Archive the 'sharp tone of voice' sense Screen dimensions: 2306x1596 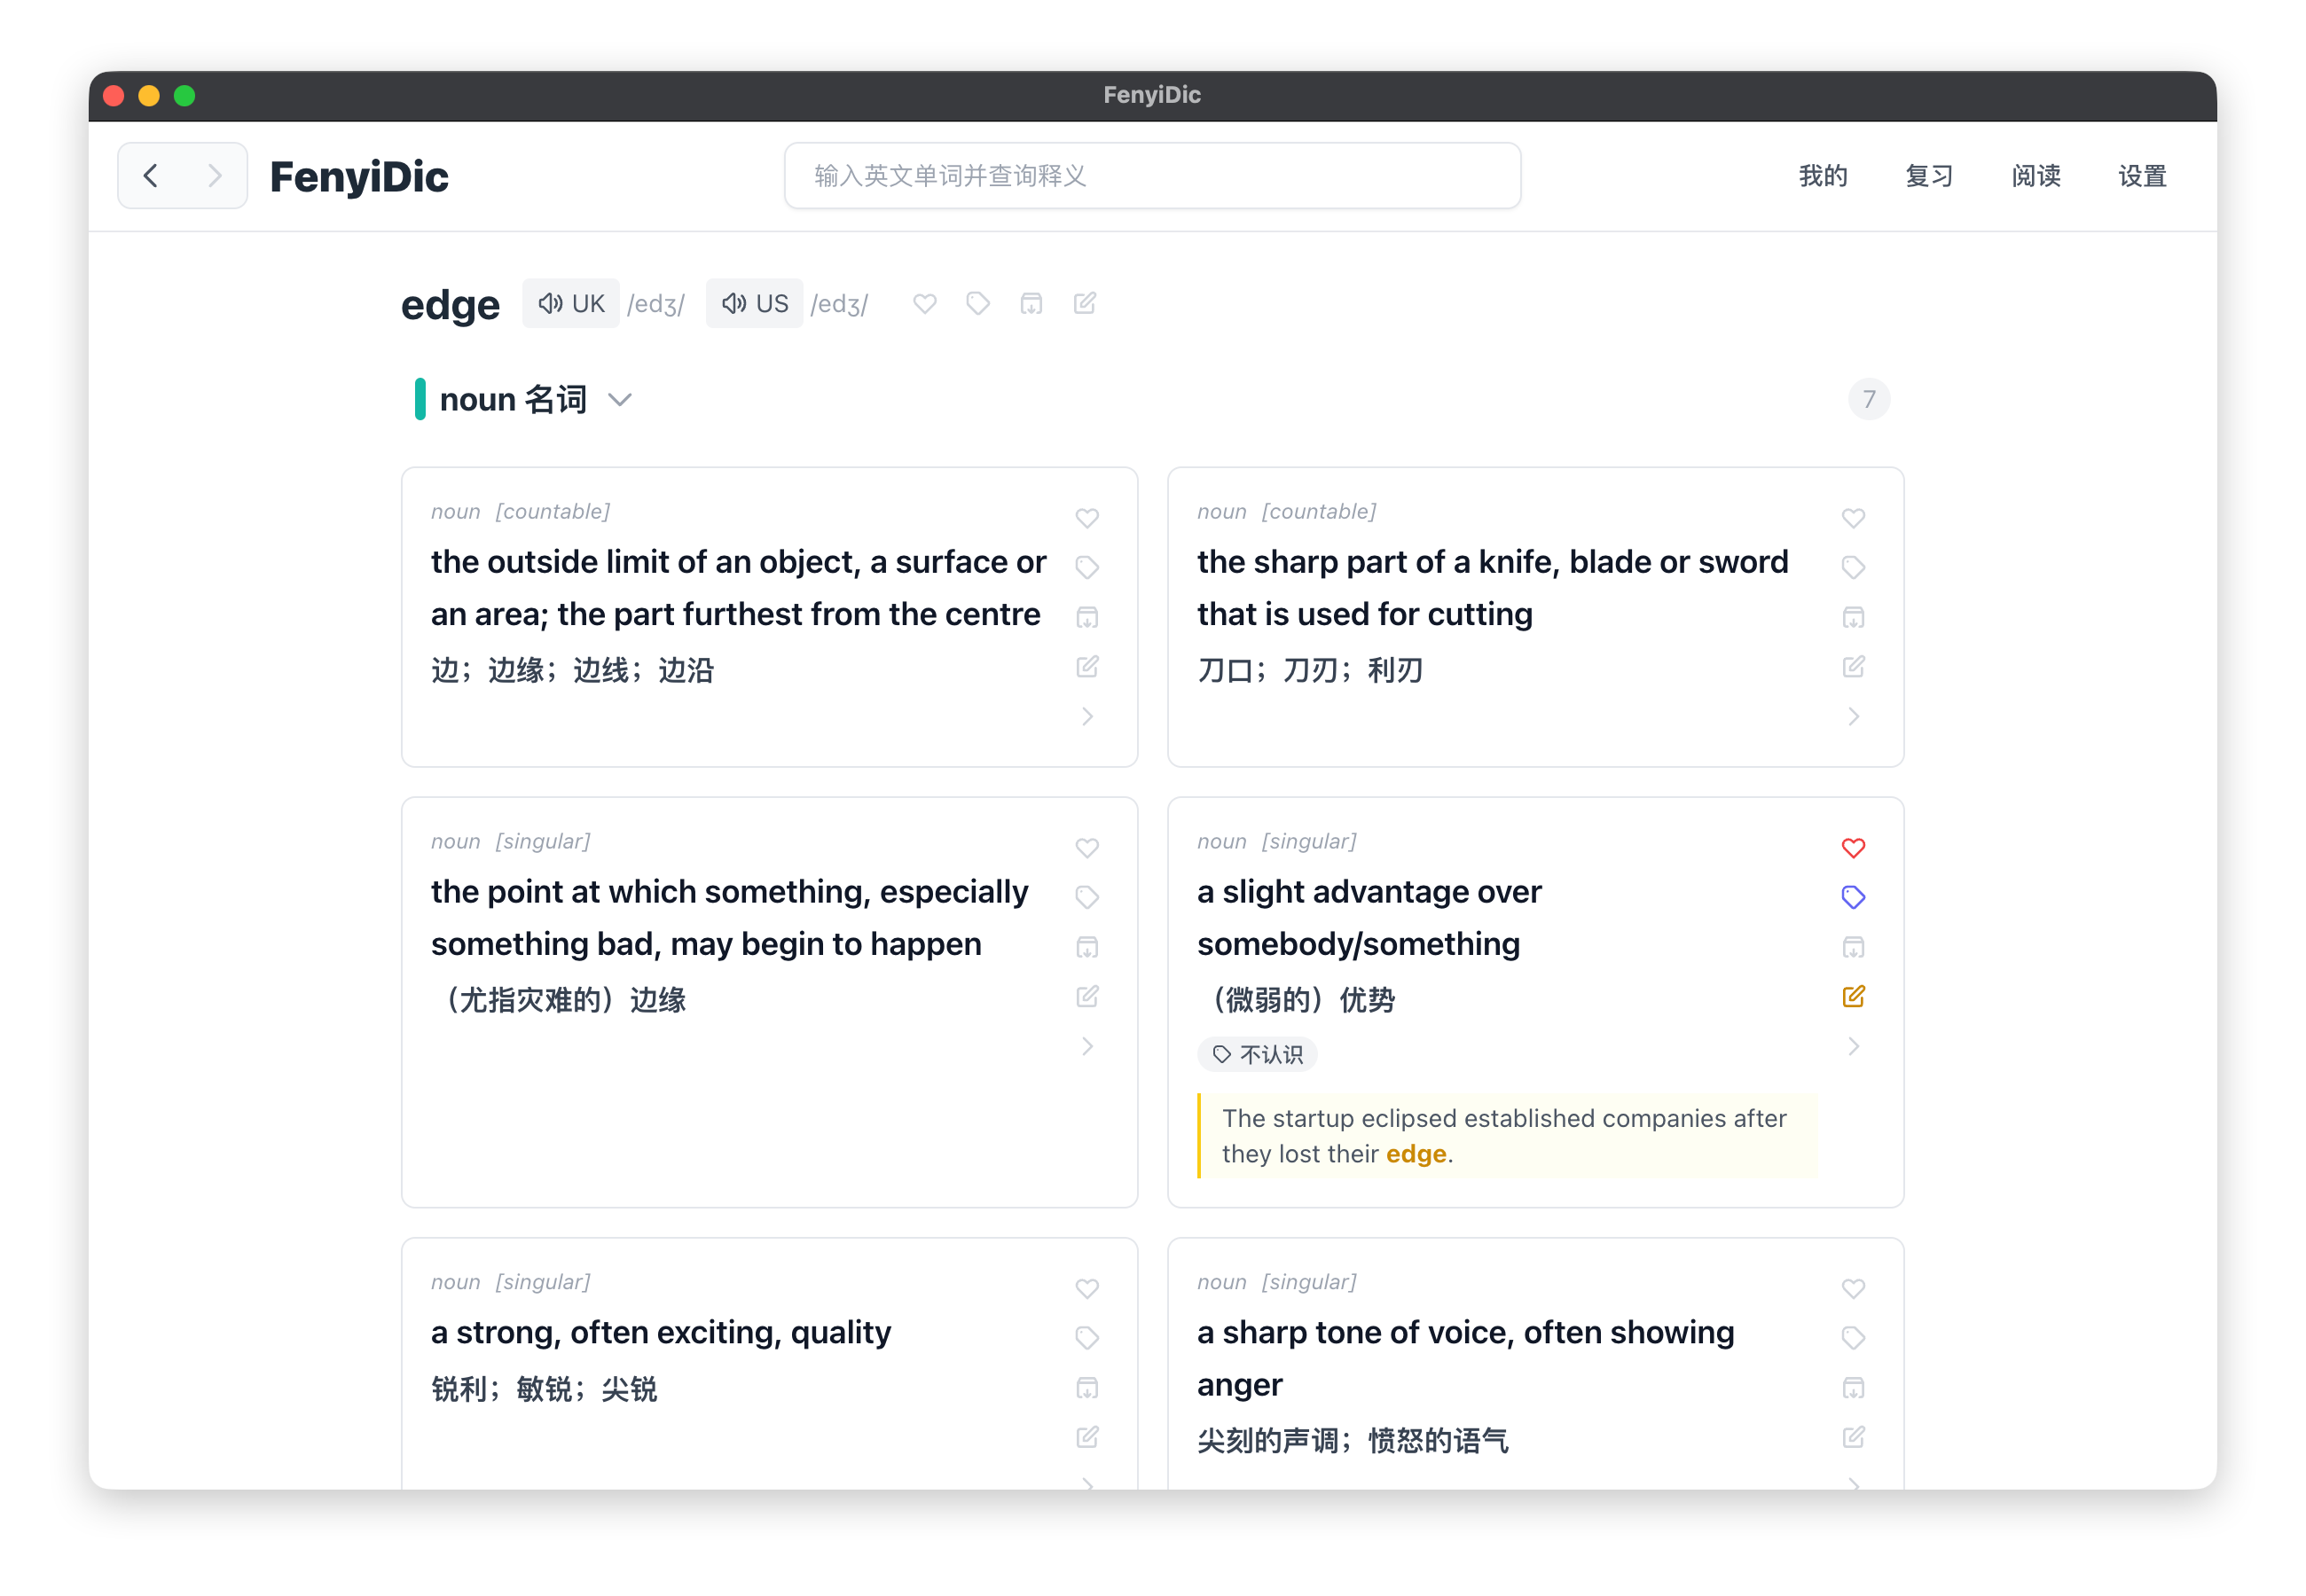pyautogui.click(x=1853, y=1388)
